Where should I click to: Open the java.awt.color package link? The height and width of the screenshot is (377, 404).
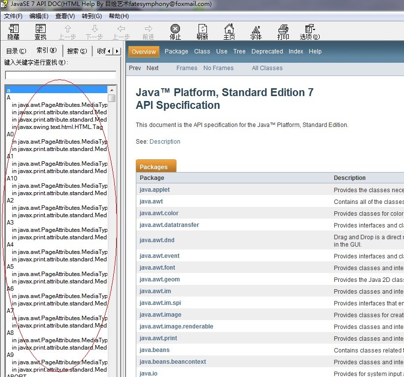point(159,213)
